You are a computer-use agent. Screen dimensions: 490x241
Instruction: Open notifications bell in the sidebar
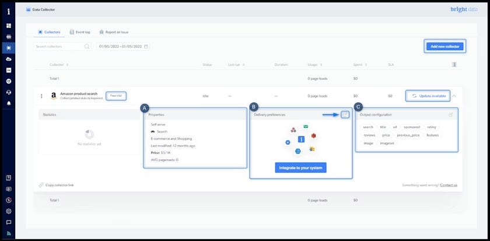tap(8, 103)
